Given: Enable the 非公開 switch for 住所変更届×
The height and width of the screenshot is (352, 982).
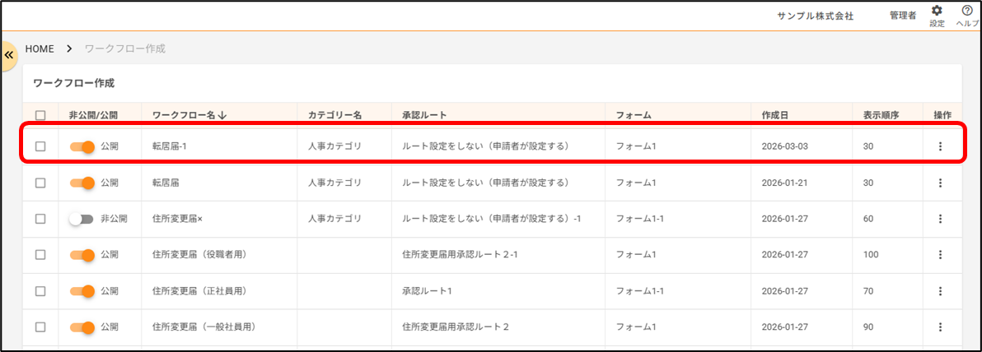Looking at the screenshot, I should tap(82, 219).
